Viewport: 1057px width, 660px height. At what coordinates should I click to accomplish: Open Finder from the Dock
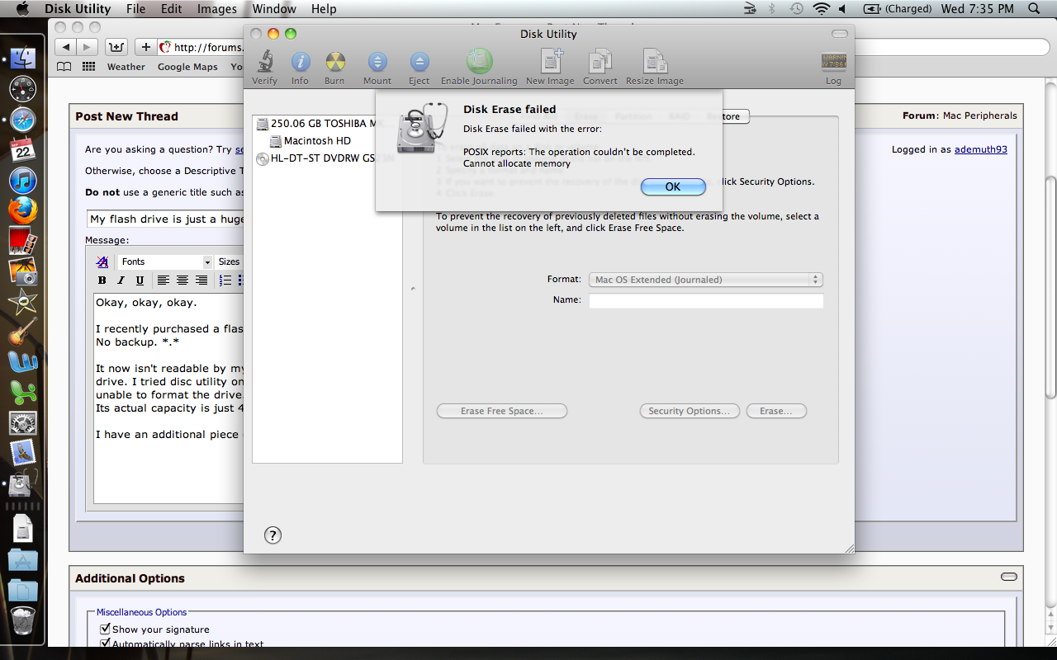(x=23, y=57)
